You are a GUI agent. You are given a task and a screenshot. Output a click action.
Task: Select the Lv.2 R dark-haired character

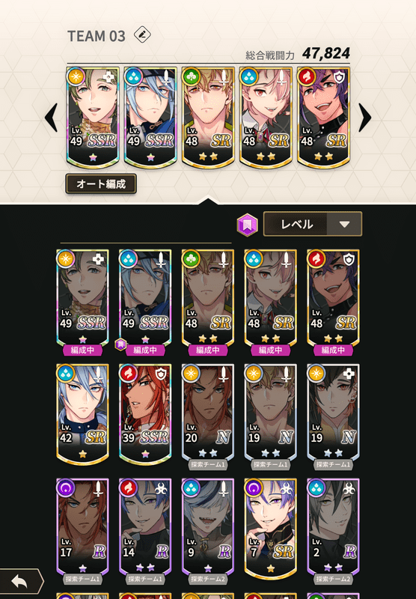pyautogui.click(x=333, y=529)
